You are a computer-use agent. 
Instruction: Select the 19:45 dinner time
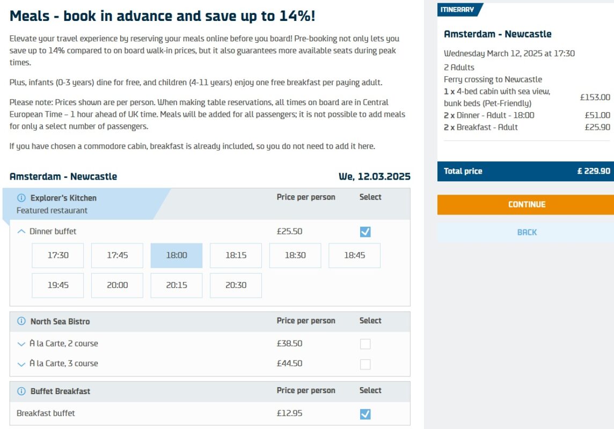(58, 285)
